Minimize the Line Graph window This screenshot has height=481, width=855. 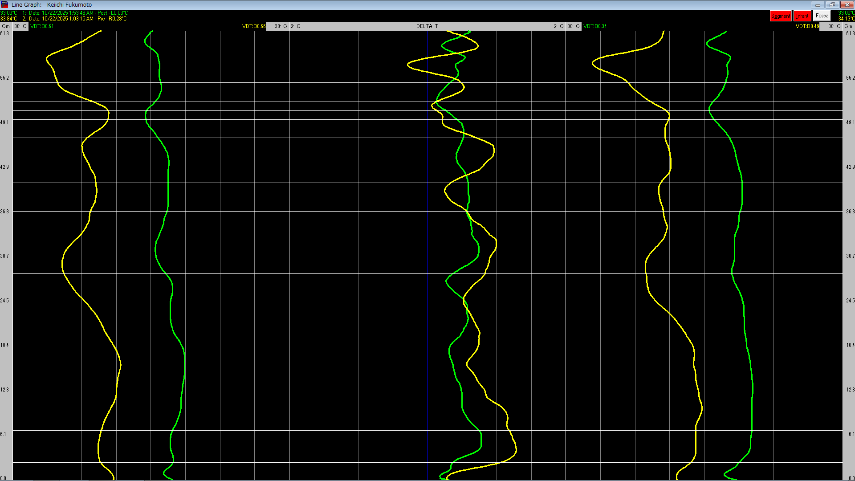click(x=818, y=4)
